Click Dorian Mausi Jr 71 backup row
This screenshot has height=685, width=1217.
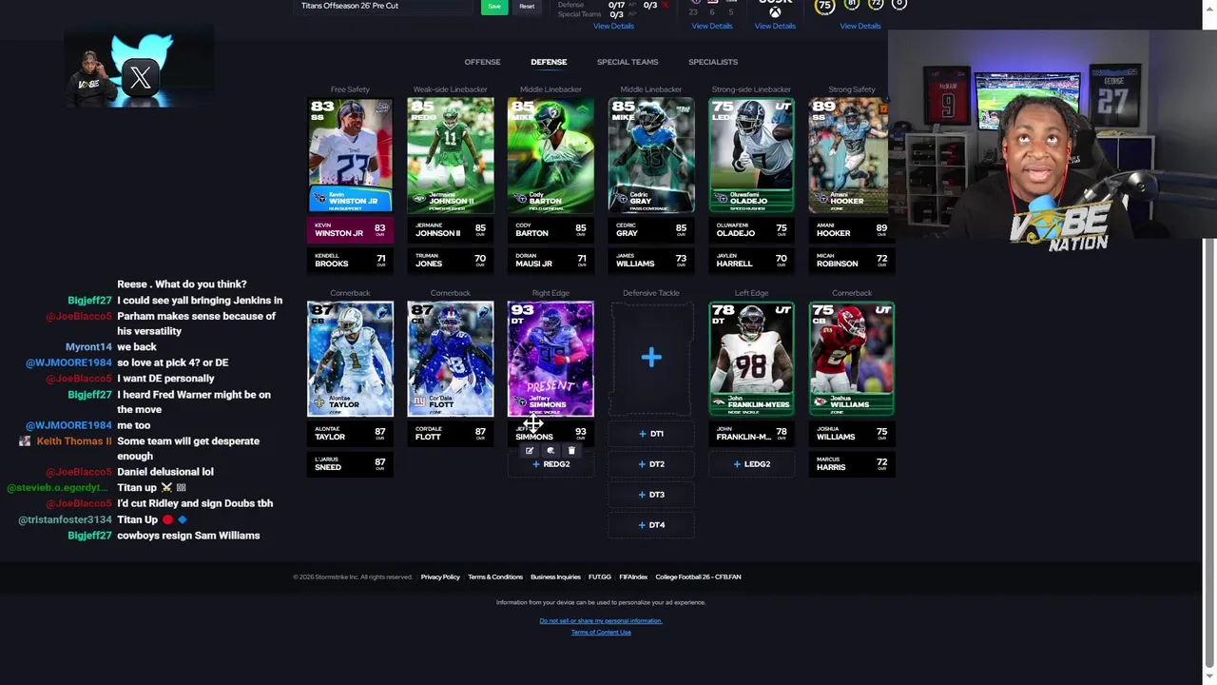click(551, 260)
